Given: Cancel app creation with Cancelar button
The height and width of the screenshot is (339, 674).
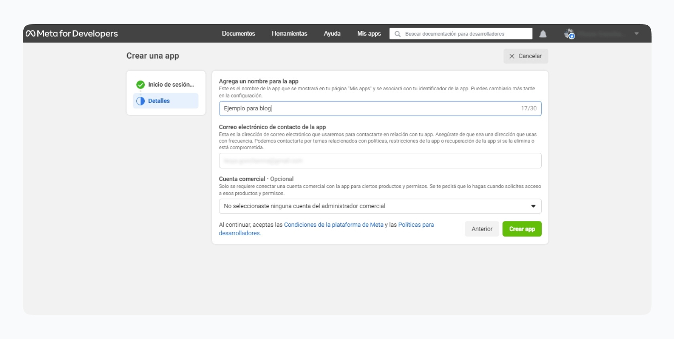Looking at the screenshot, I should (x=526, y=56).
